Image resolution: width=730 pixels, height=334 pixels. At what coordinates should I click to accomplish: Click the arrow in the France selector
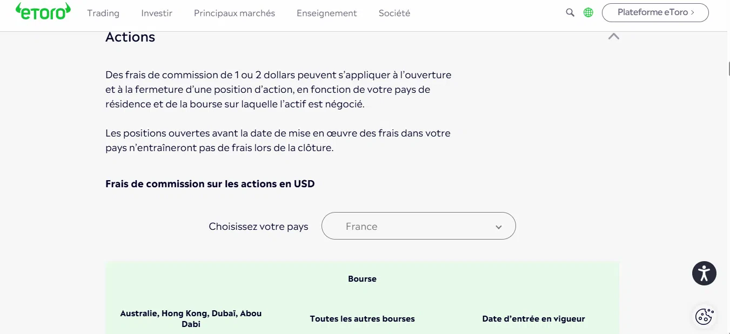click(499, 227)
